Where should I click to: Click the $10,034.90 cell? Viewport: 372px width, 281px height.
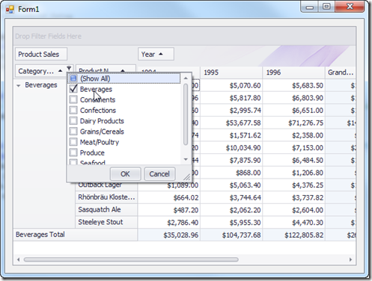(x=231, y=148)
